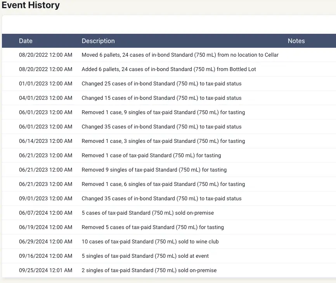This screenshot has height=283, width=336.
Task: Select the 'Added 6 pallets' from Bottled Lot row
Action: [x=168, y=69]
